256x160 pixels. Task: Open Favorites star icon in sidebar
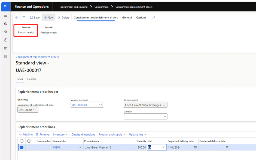[6, 32]
